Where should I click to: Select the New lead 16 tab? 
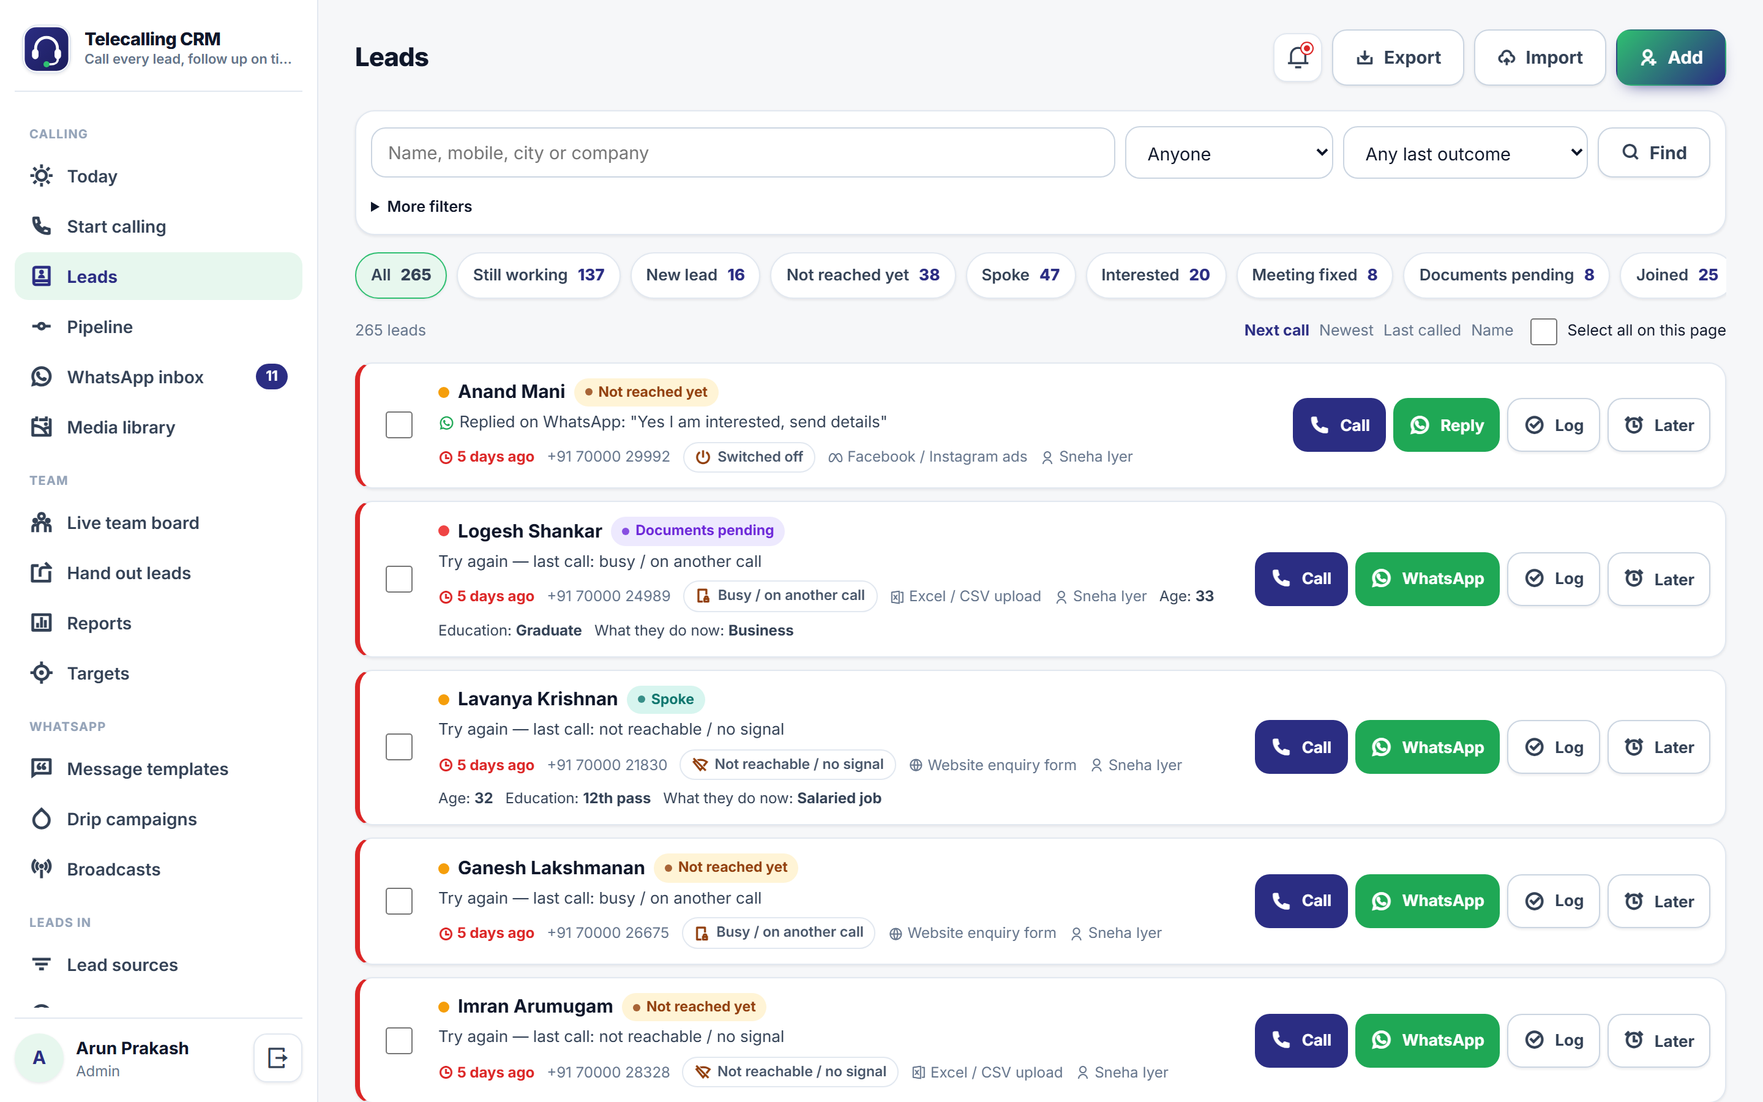pos(695,275)
